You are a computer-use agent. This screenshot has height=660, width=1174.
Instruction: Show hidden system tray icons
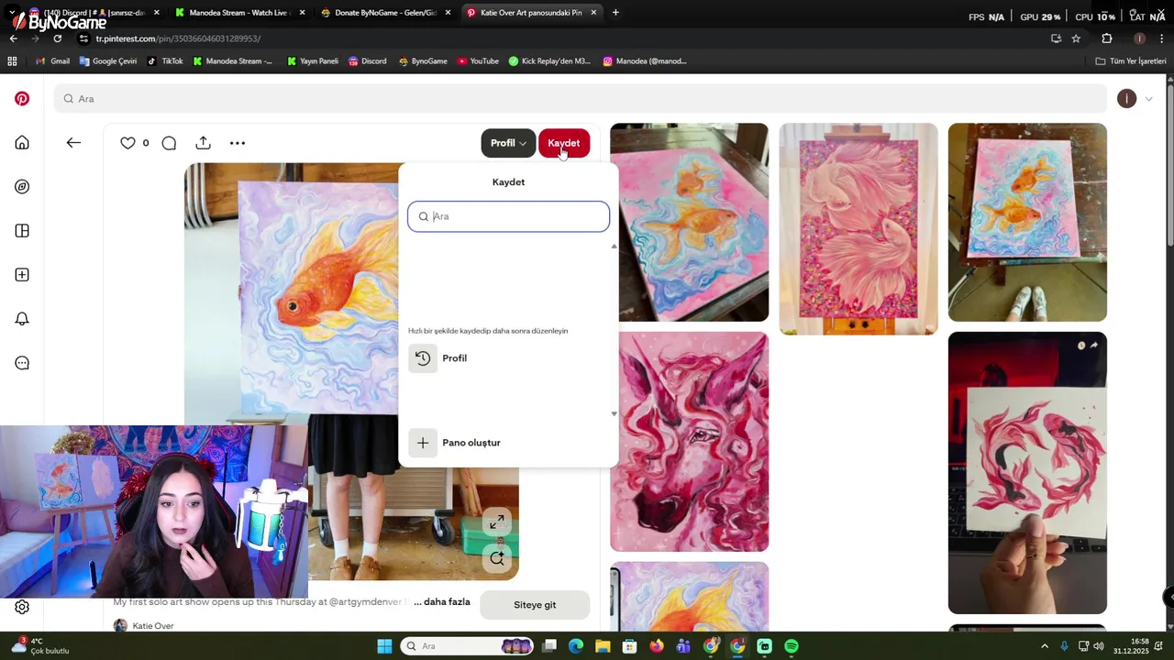click(1044, 646)
